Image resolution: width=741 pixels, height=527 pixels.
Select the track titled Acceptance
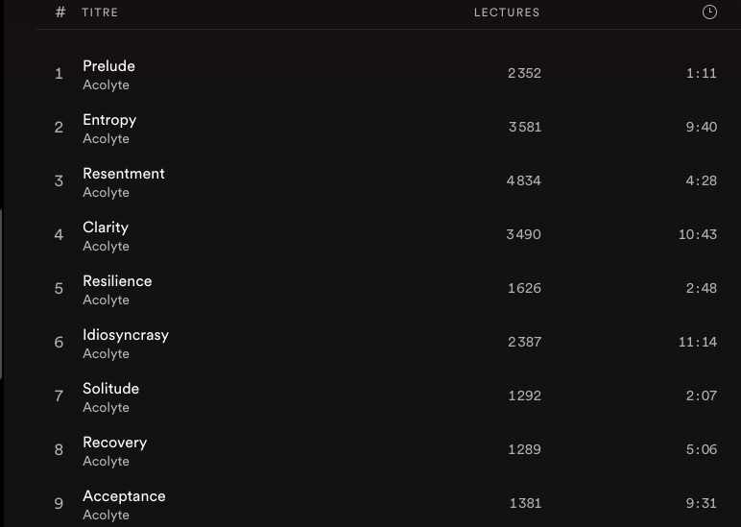124,496
